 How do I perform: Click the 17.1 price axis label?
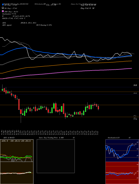tap(135, 116)
